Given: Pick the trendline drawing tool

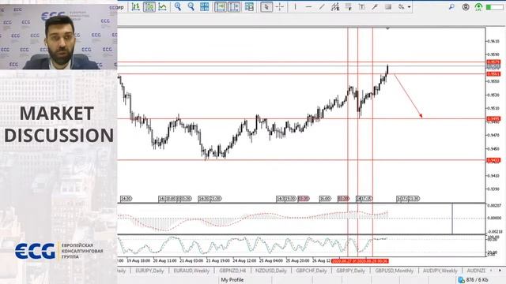Looking at the screenshot, I should coord(322,6).
